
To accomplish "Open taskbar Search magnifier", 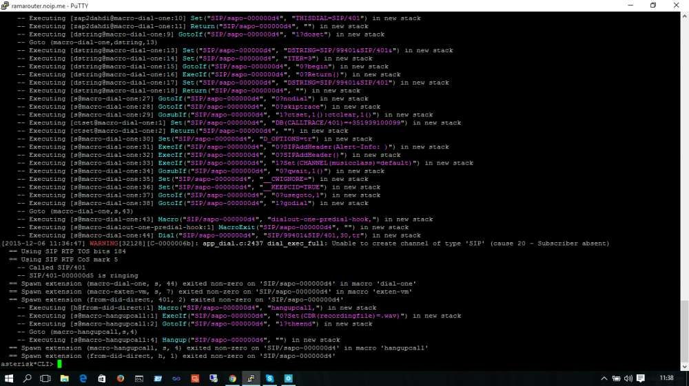I will pyautogui.click(x=28, y=378).
